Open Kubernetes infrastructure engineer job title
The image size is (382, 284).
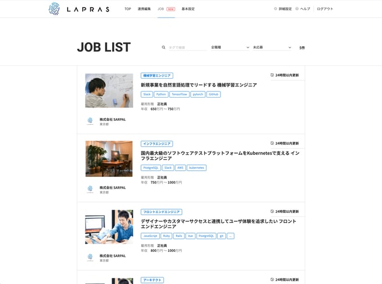coord(220,156)
